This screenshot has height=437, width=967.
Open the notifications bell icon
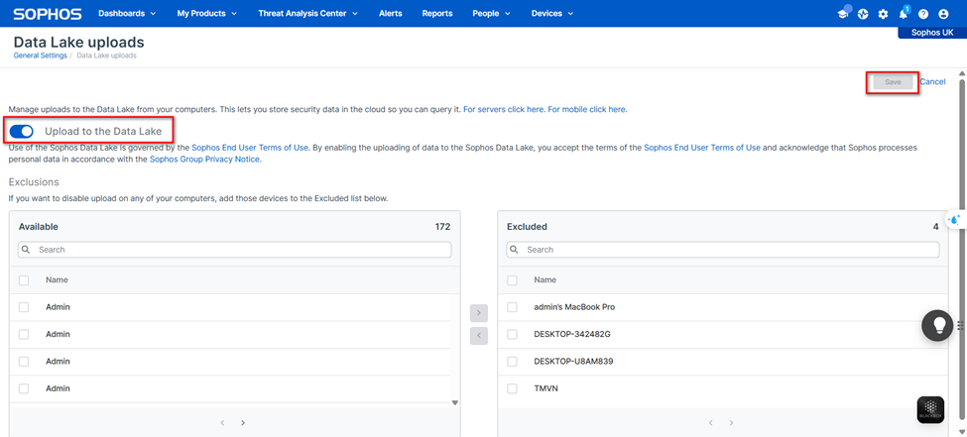[x=904, y=14]
